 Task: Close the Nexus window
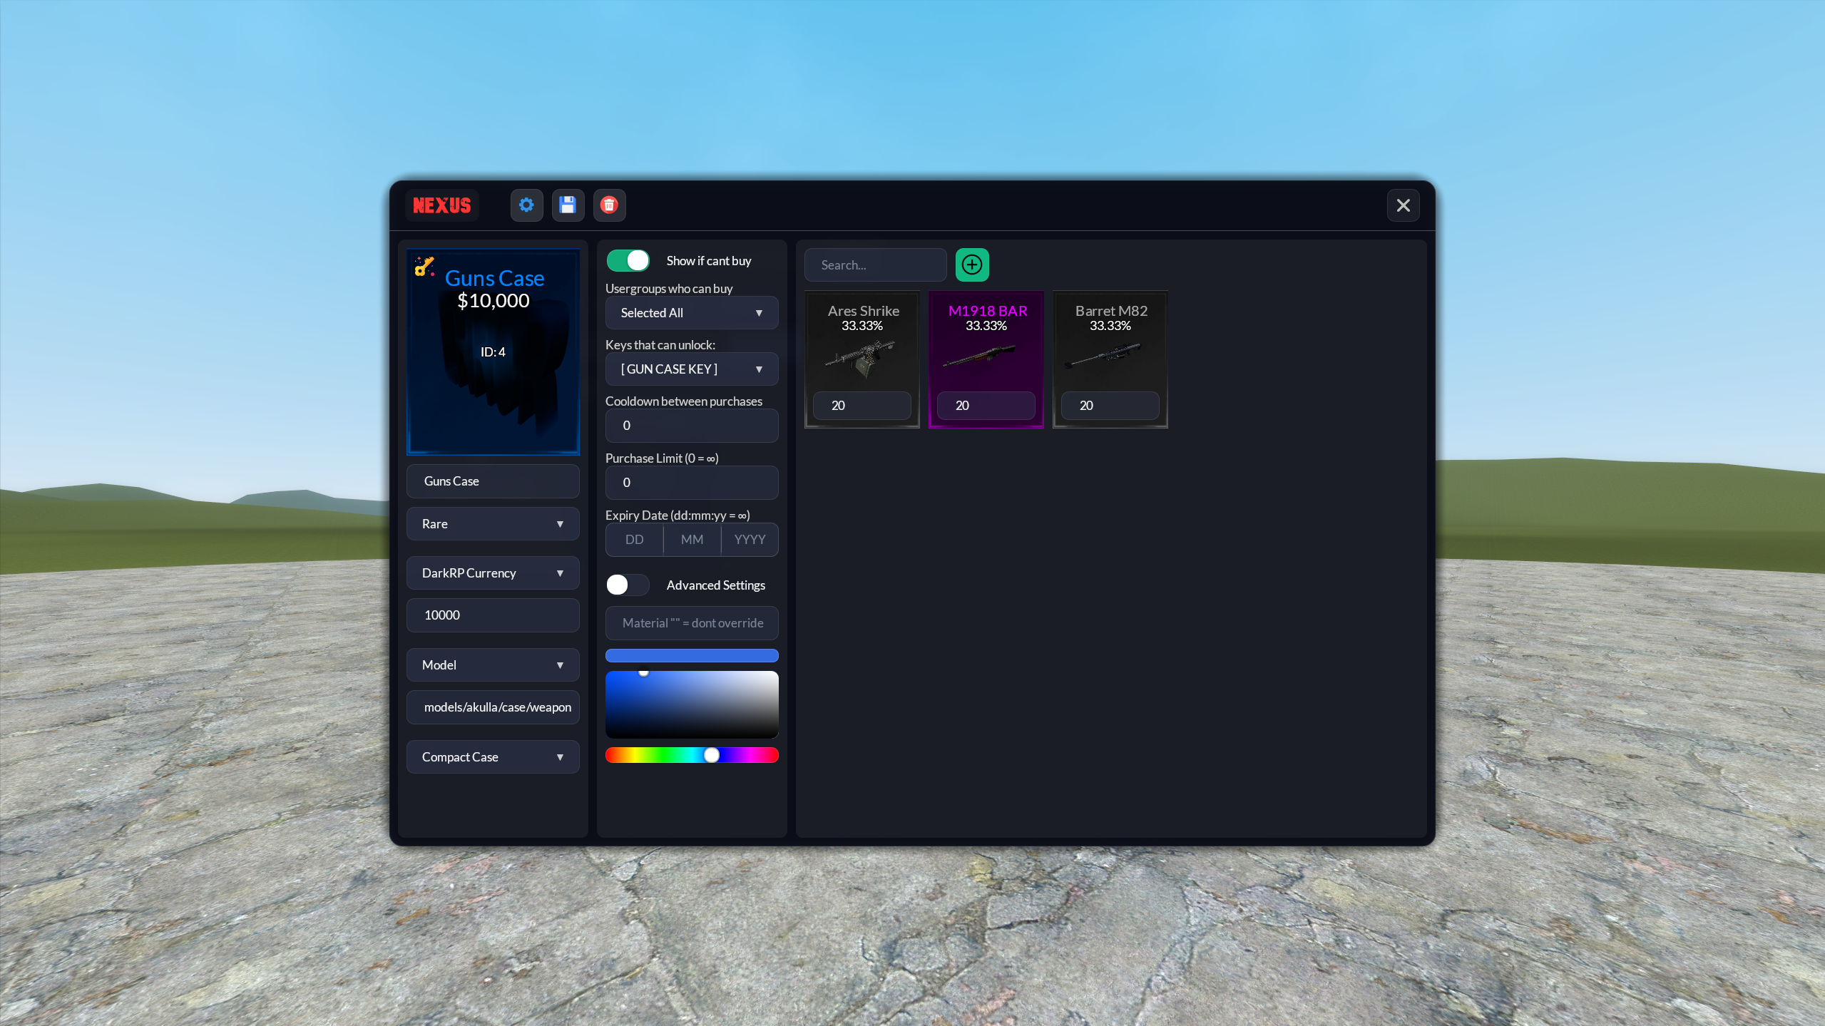(x=1403, y=205)
